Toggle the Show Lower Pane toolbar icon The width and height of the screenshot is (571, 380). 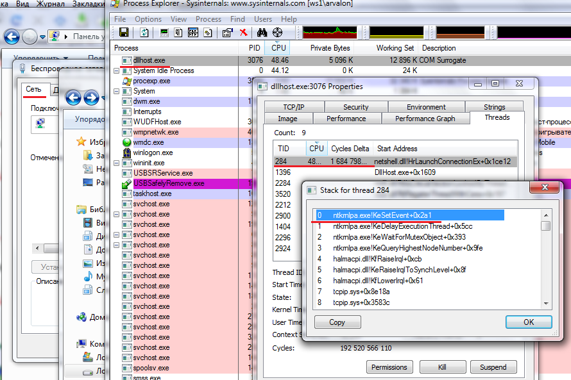(x=193, y=33)
